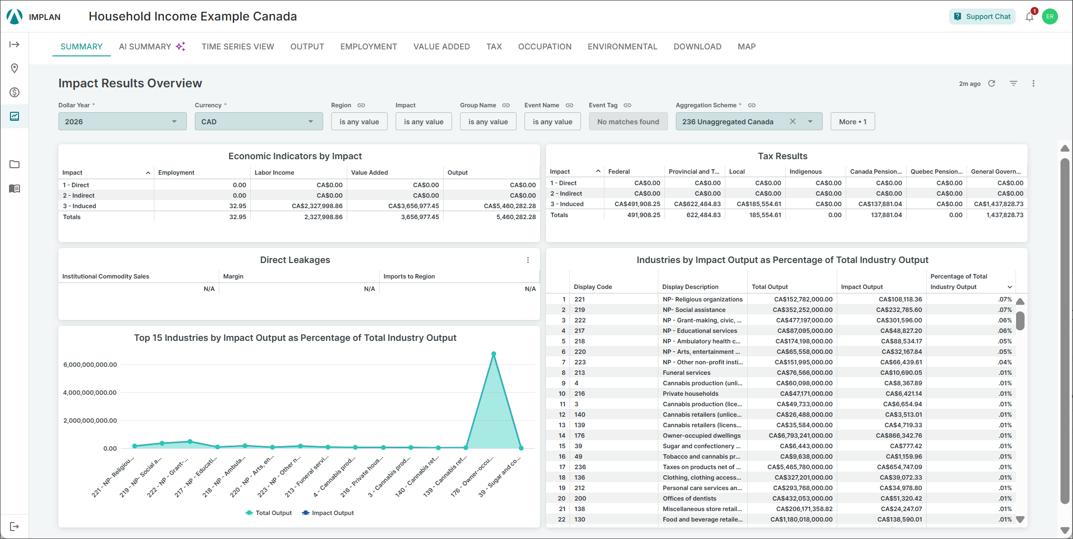Screen dimensions: 1073x539
Task: Switch to the TIME SERIES VIEW tab
Action: [x=238, y=46]
